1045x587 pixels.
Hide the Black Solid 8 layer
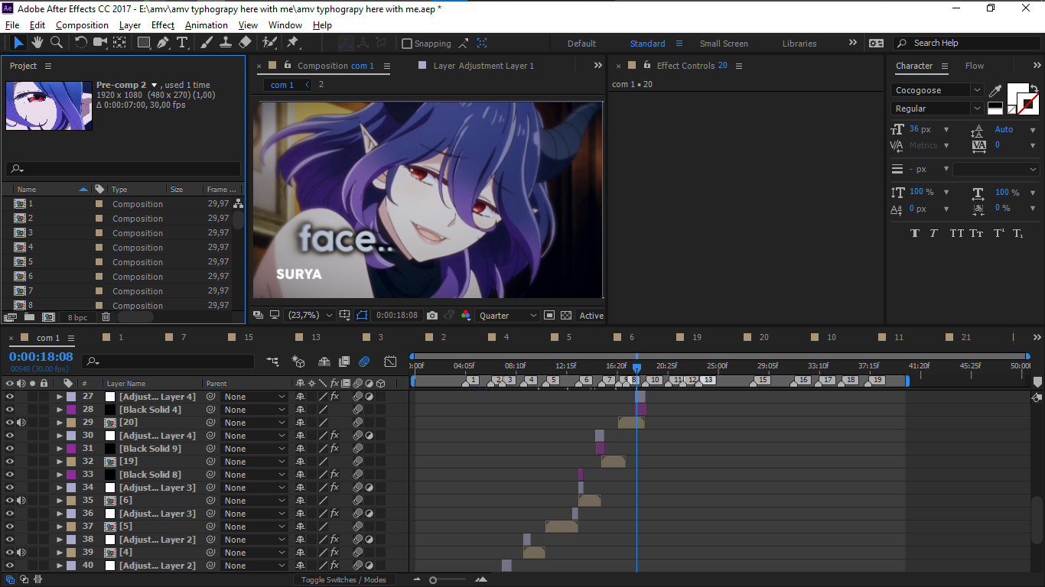point(10,475)
